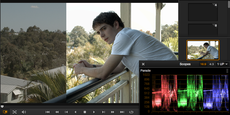Toggle loop playback

131,112
